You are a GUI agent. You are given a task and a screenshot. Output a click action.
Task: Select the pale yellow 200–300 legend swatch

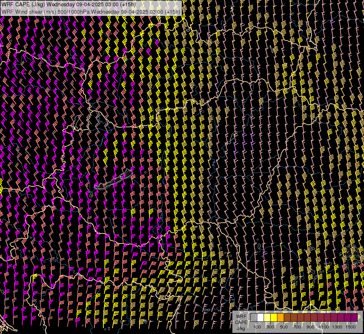267,317
